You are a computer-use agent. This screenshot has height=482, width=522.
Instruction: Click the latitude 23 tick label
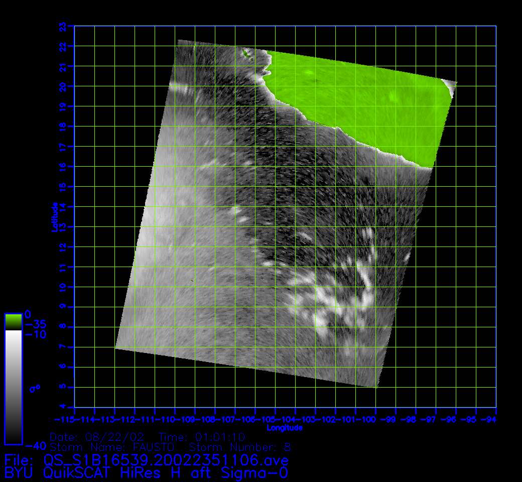[63, 26]
